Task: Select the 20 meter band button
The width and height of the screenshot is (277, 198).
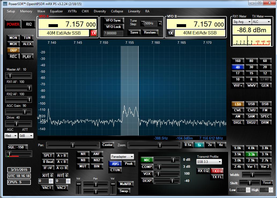Action: pos(265,67)
